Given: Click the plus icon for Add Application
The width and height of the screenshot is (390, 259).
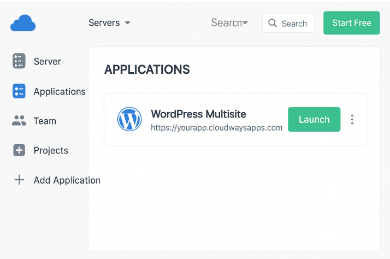Looking at the screenshot, I should tap(19, 180).
